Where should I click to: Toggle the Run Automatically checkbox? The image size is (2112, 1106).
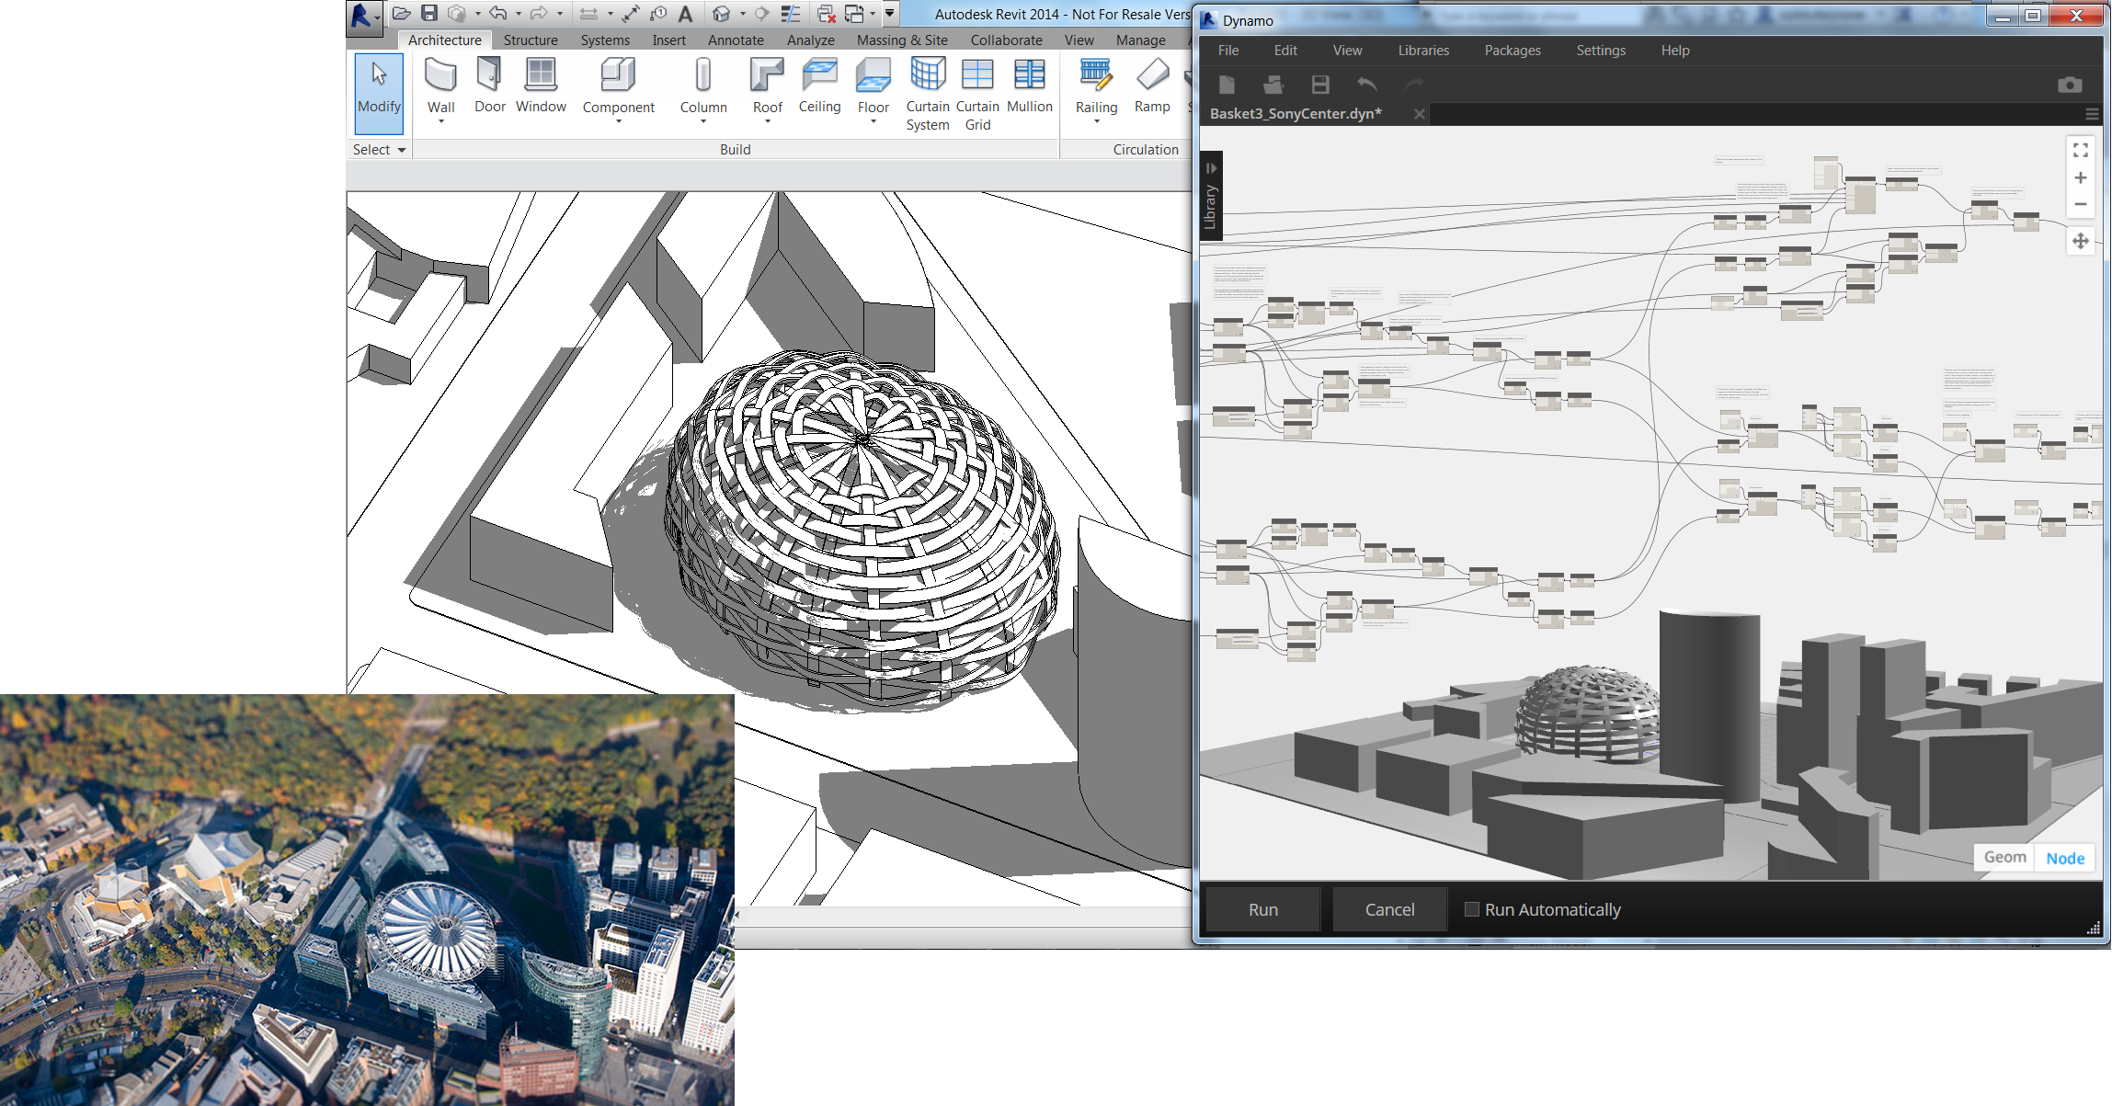click(1472, 909)
